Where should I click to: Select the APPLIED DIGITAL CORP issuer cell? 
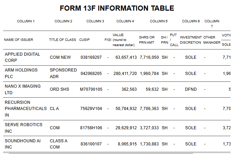[22, 57]
